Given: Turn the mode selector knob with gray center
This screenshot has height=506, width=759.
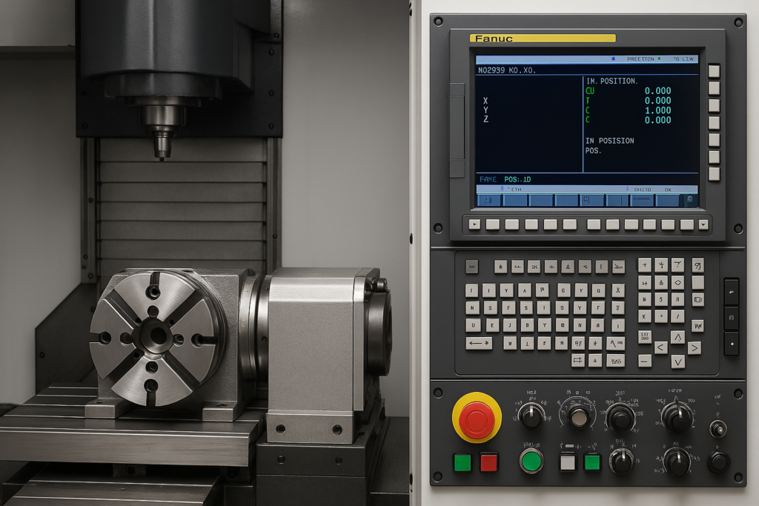Looking at the screenshot, I should point(578,416).
